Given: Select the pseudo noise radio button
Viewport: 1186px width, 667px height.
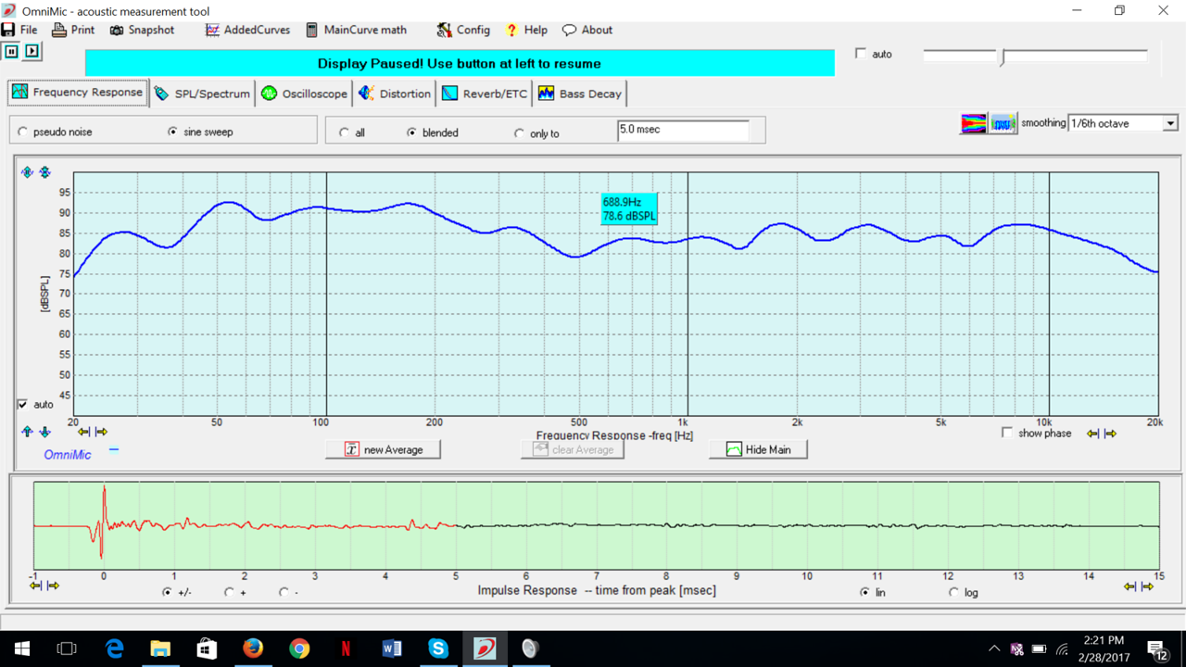Looking at the screenshot, I should click(x=23, y=132).
